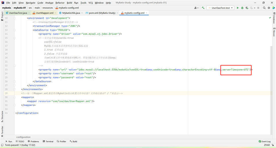Image resolution: width=276 pixels, height=148 pixels.
Task: Click the configuration breadcrumb below editor
Action: coord(23,137)
